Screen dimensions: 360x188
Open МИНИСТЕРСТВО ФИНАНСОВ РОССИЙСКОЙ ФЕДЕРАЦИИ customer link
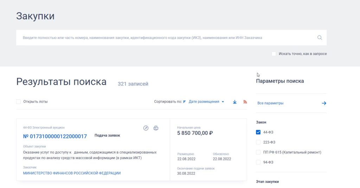tap(72, 173)
